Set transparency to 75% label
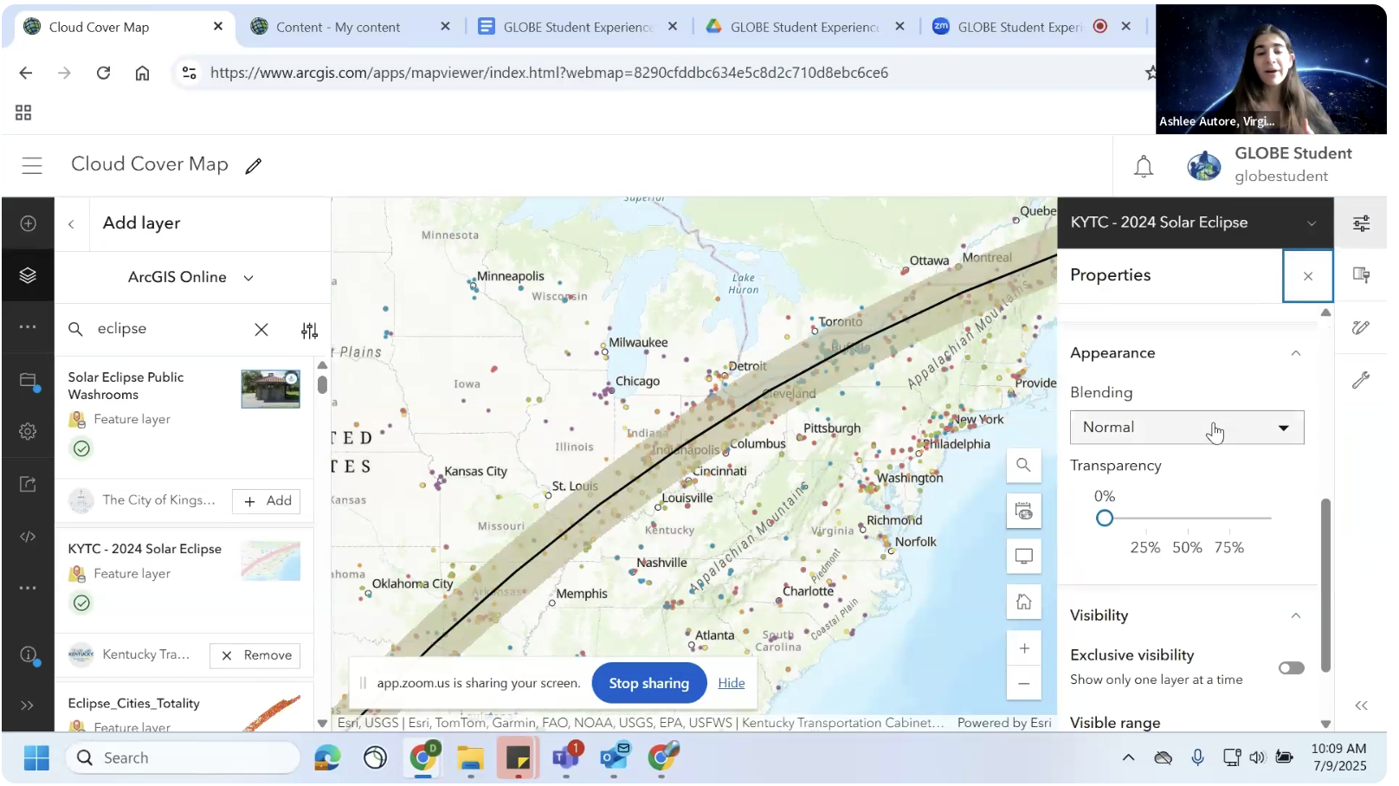 (x=1228, y=548)
